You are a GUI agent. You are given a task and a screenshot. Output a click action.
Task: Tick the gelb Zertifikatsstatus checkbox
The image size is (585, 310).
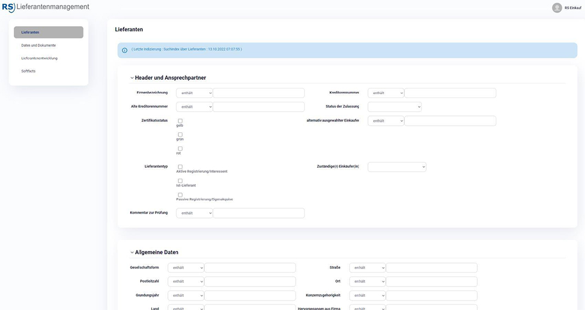[x=180, y=121]
